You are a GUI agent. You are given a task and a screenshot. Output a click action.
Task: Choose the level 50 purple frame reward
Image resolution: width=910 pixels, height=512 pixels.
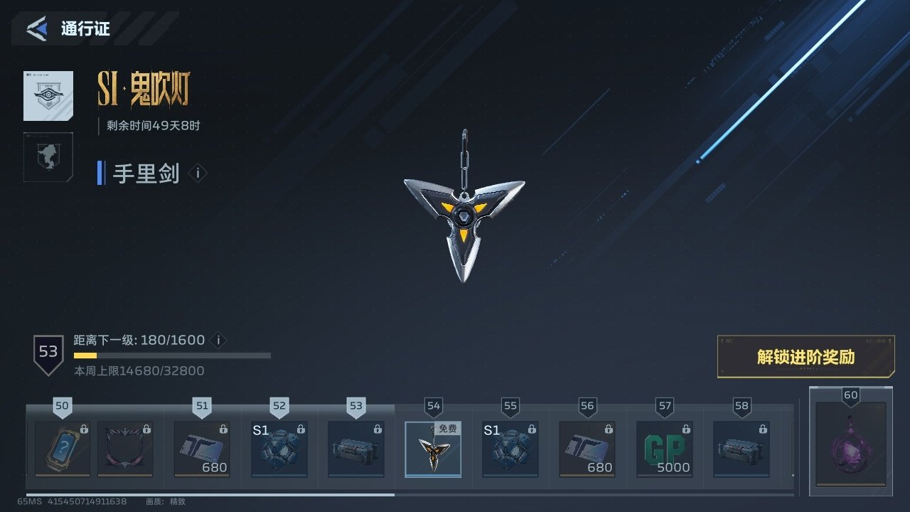tap(125, 449)
